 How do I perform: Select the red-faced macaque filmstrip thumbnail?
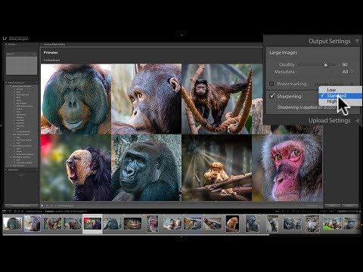coord(153,224)
